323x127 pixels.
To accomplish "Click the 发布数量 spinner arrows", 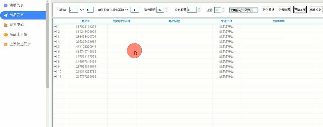I will pyautogui.click(x=199, y=10).
